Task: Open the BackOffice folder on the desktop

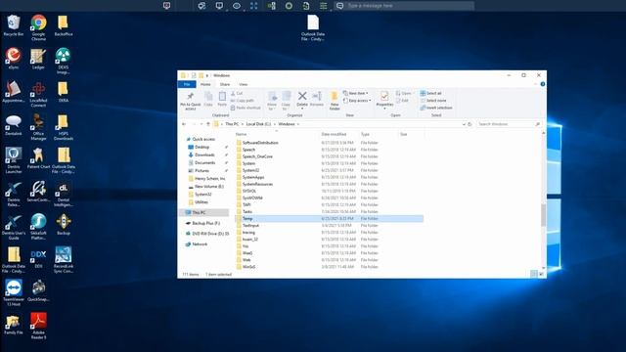Action: click(63, 26)
